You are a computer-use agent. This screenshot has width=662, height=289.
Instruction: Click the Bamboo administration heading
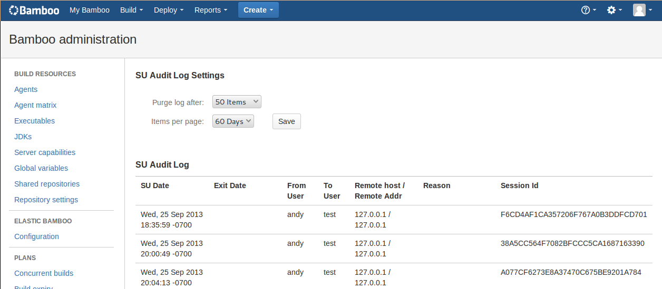(73, 39)
